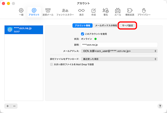Open the 署名 signatures pane
The image size is (167, 113).
pyautogui.click(x=106, y=11)
